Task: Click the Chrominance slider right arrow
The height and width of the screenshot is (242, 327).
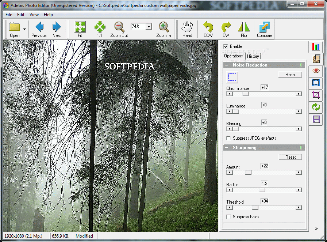Action: (299, 94)
